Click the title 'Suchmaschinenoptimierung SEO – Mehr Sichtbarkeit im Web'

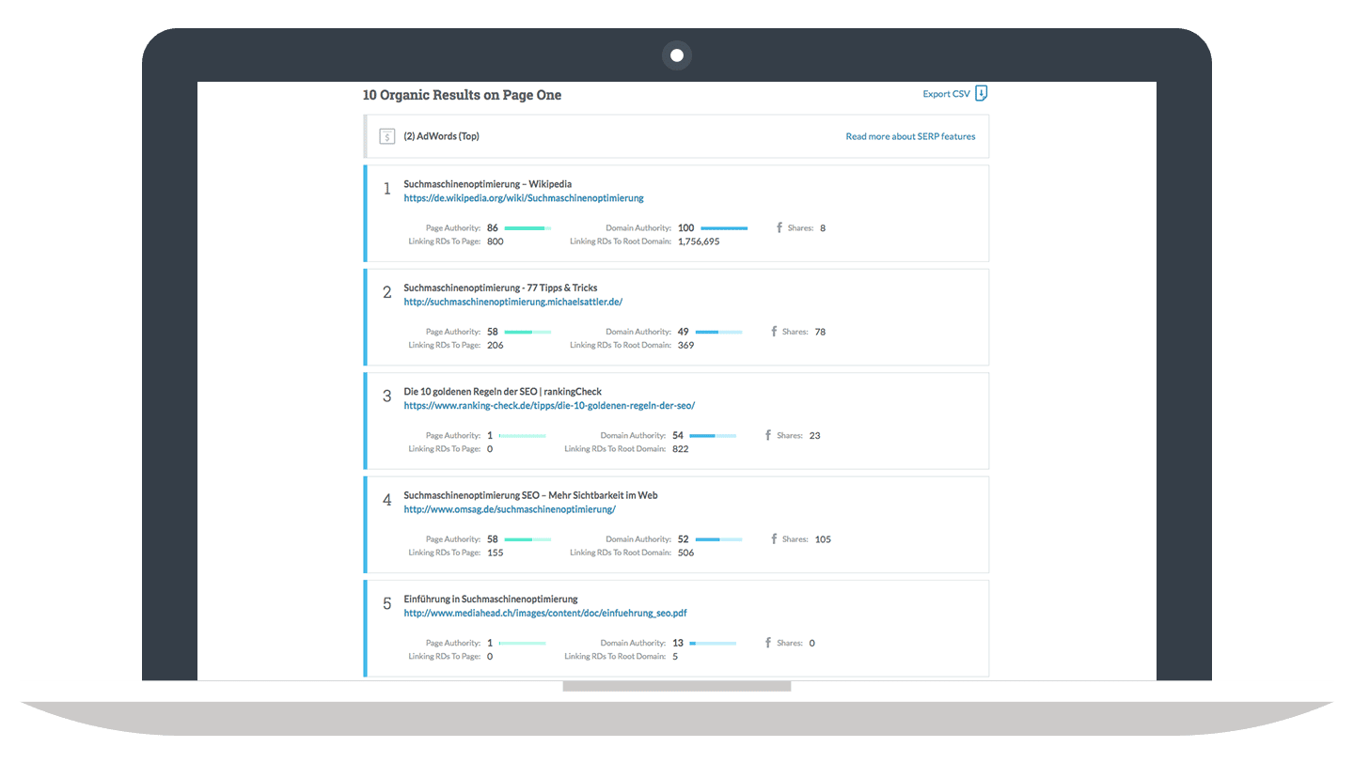[528, 495]
